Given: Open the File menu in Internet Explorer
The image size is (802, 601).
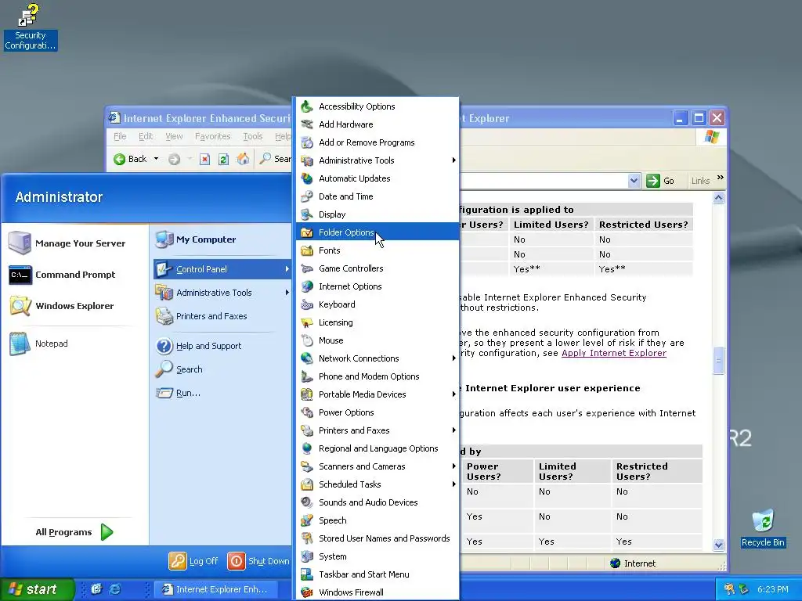Looking at the screenshot, I should point(120,136).
